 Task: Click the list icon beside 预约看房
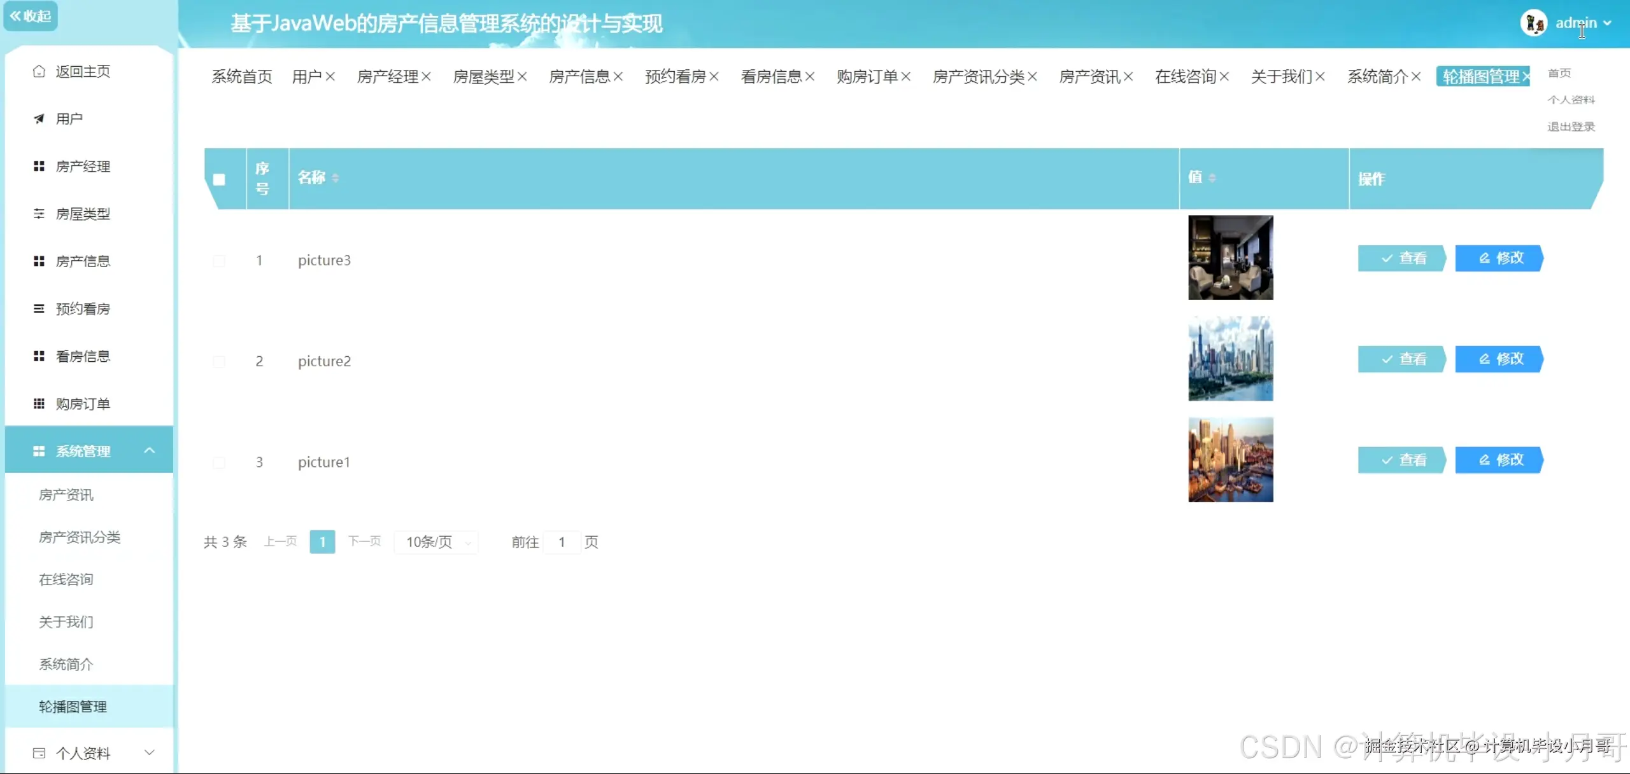[39, 308]
